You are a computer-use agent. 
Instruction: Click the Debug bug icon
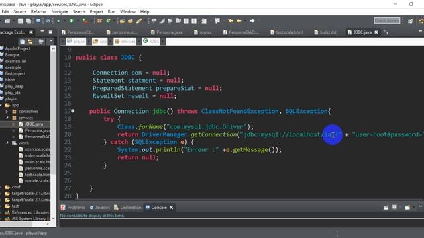point(58,20)
